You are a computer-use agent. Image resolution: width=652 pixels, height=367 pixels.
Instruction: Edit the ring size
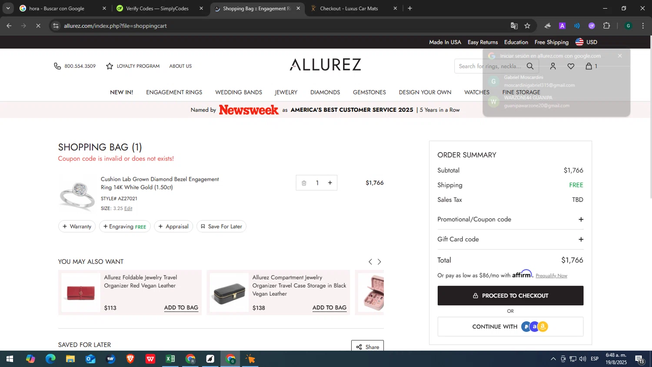(128, 209)
